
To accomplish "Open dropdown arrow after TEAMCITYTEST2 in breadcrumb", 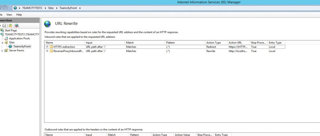I will click(x=46, y=8).
